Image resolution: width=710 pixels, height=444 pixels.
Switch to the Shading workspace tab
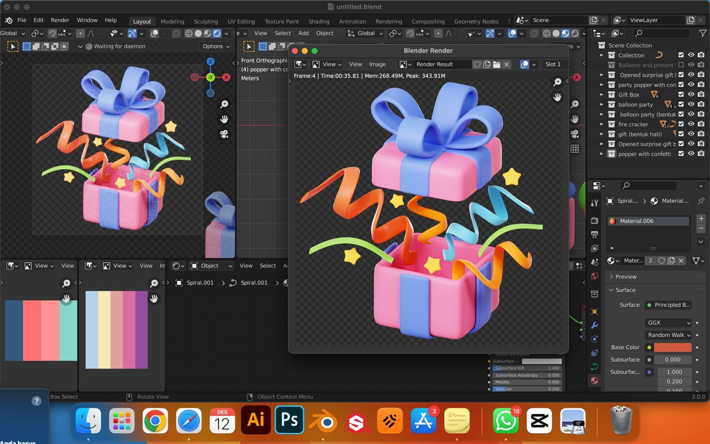tap(319, 21)
